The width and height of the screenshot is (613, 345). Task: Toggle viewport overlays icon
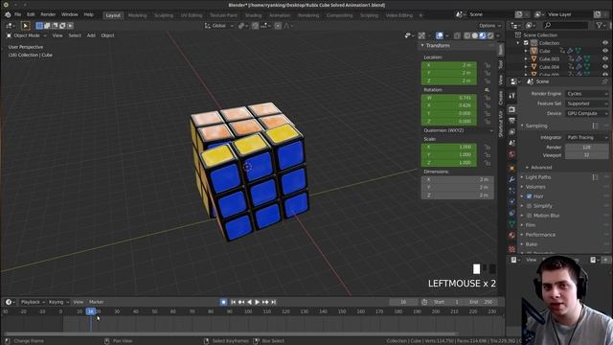tap(440, 35)
